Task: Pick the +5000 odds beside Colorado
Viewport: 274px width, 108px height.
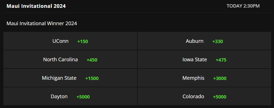Action: (x=220, y=97)
